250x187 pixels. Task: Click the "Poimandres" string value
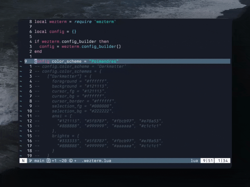pos(104,61)
